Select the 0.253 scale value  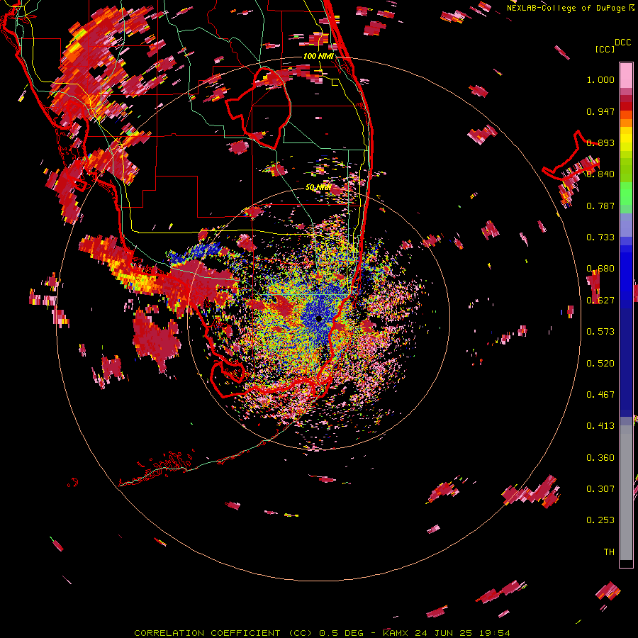[600, 520]
